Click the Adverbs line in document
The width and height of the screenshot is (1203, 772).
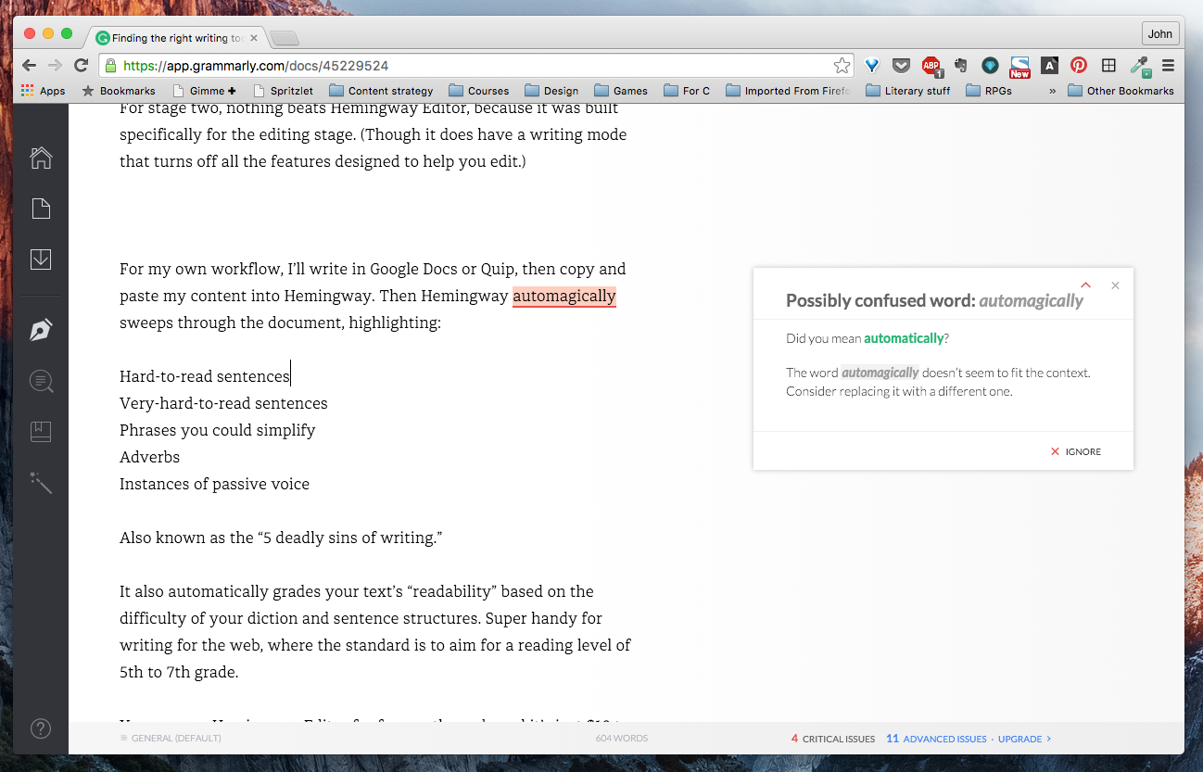tap(149, 457)
